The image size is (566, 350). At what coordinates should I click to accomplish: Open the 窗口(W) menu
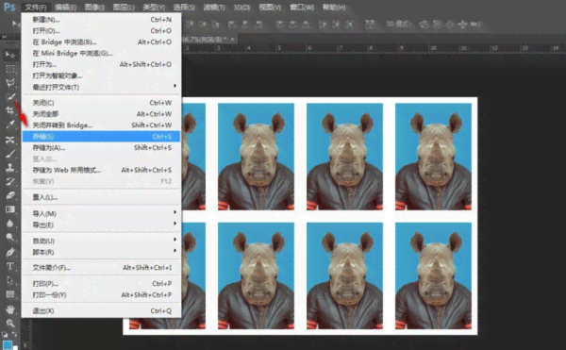(302, 8)
